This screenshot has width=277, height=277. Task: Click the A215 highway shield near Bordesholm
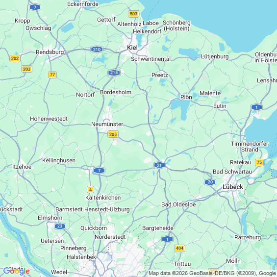(114, 73)
